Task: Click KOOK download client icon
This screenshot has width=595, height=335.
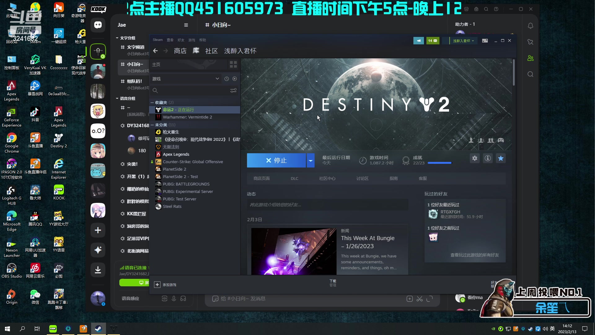Action: tap(98, 270)
